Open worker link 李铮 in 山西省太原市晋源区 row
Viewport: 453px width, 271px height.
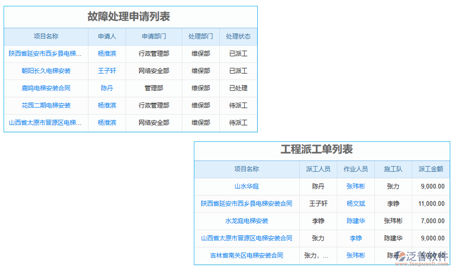(x=356, y=238)
